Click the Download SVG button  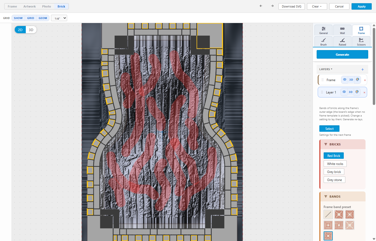[292, 6]
